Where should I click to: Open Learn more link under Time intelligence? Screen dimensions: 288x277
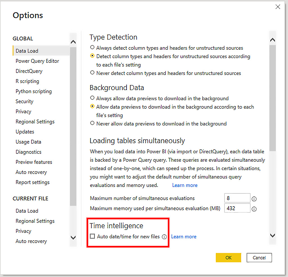pyautogui.click(x=184, y=237)
